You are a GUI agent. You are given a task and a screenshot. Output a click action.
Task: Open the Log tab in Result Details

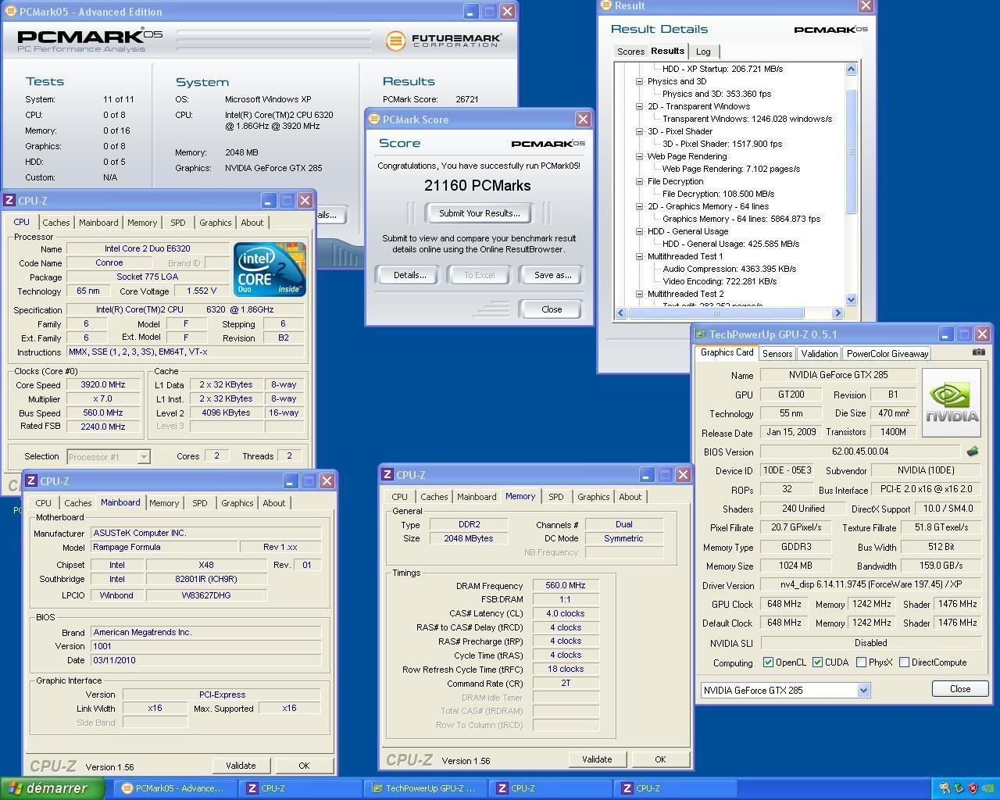point(703,52)
